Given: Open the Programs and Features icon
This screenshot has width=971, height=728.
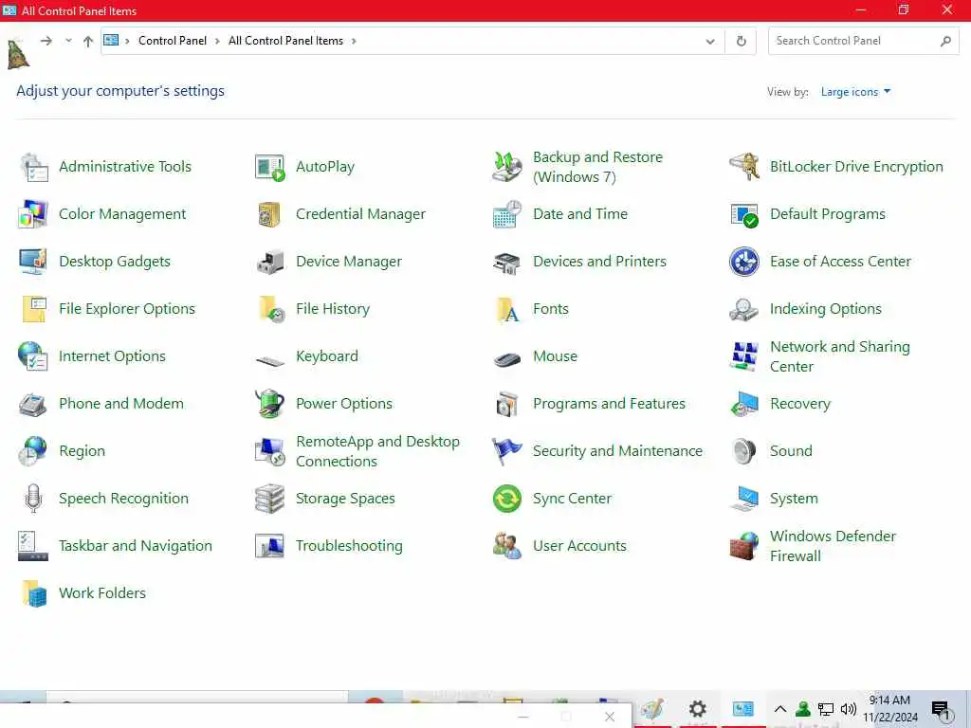Looking at the screenshot, I should (507, 404).
